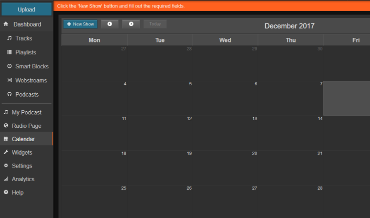This screenshot has width=370, height=218.
Task: Select December 13 calendar cell
Action: click(225, 132)
